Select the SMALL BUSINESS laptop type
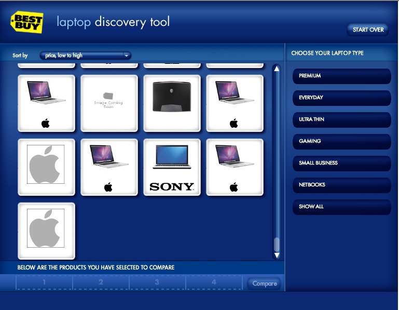Screen dimensions: 399x310 342,163
